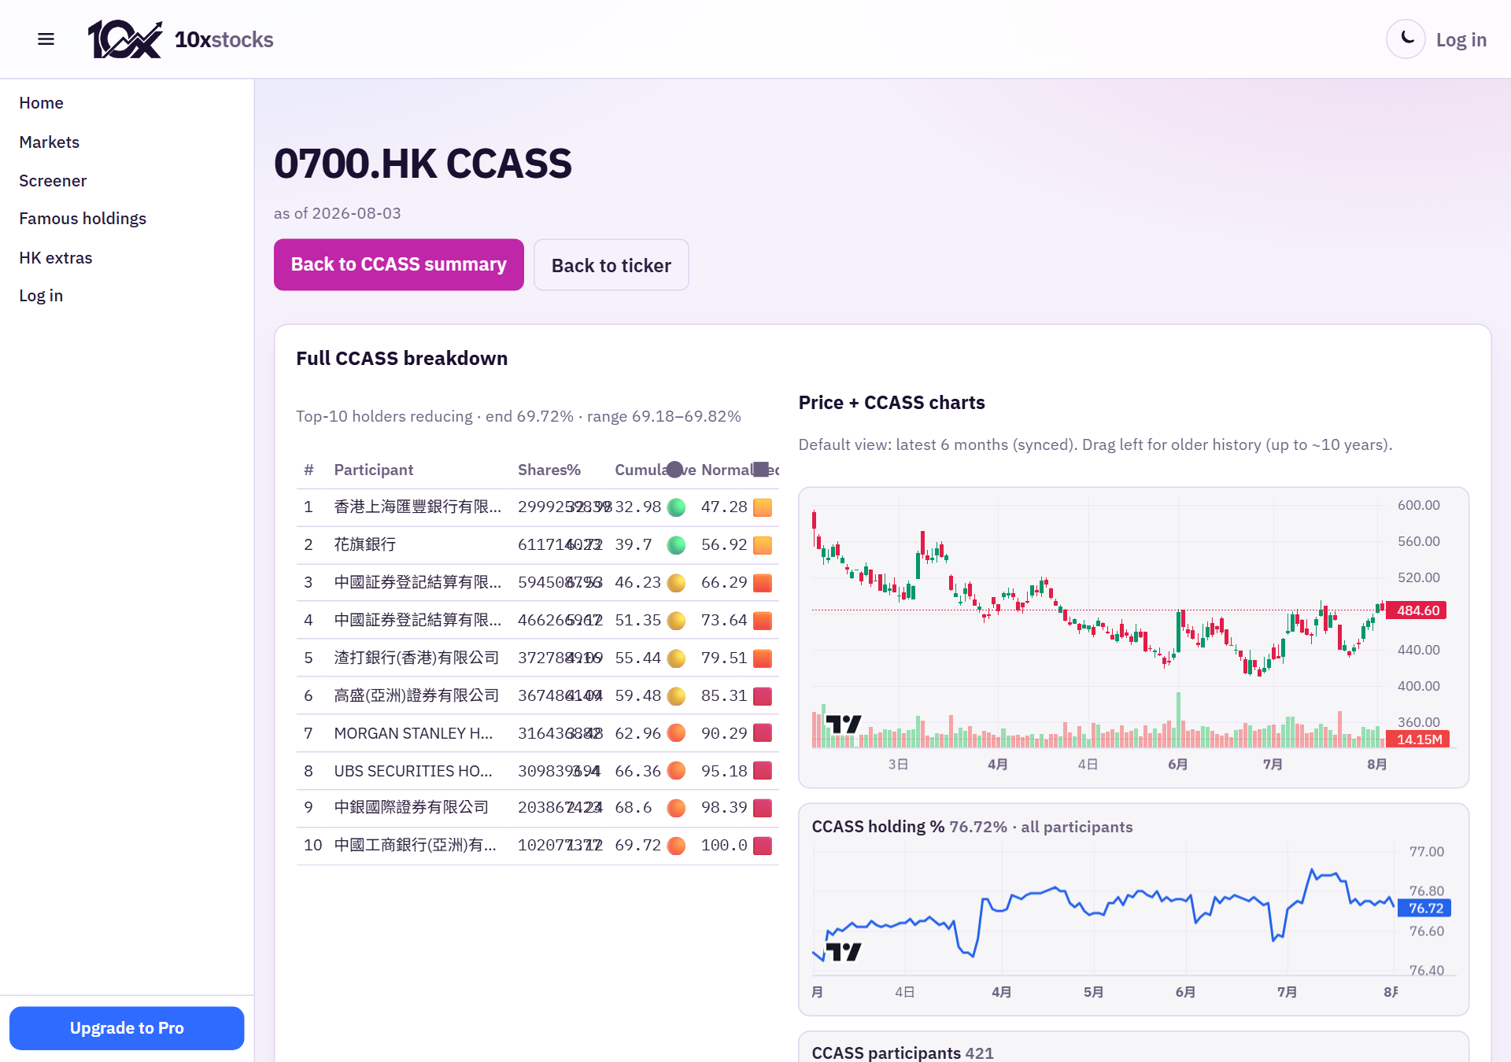Select participant 中國工商銀行(亞洲)有...
This screenshot has height=1062, width=1511.
(415, 846)
